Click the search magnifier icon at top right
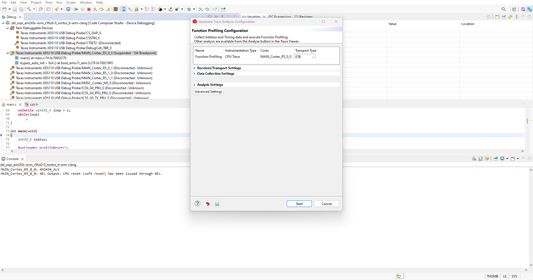Screen dimensions: 533x280 [504, 9]
